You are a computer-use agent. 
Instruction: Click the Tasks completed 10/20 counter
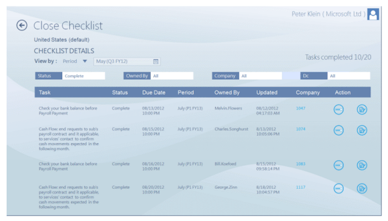point(338,57)
